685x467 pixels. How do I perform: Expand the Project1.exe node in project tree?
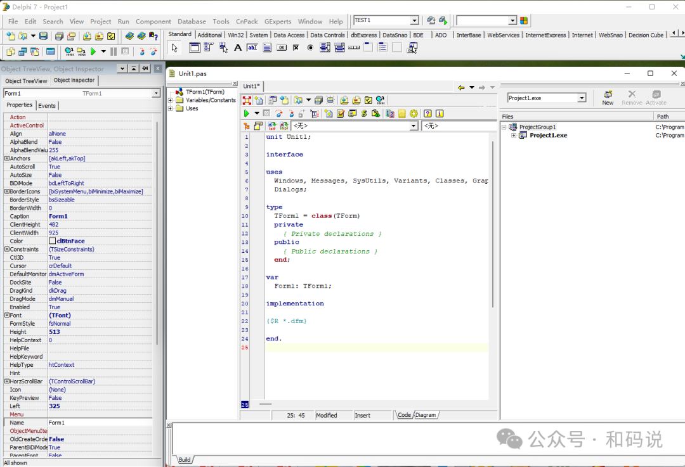tap(514, 136)
